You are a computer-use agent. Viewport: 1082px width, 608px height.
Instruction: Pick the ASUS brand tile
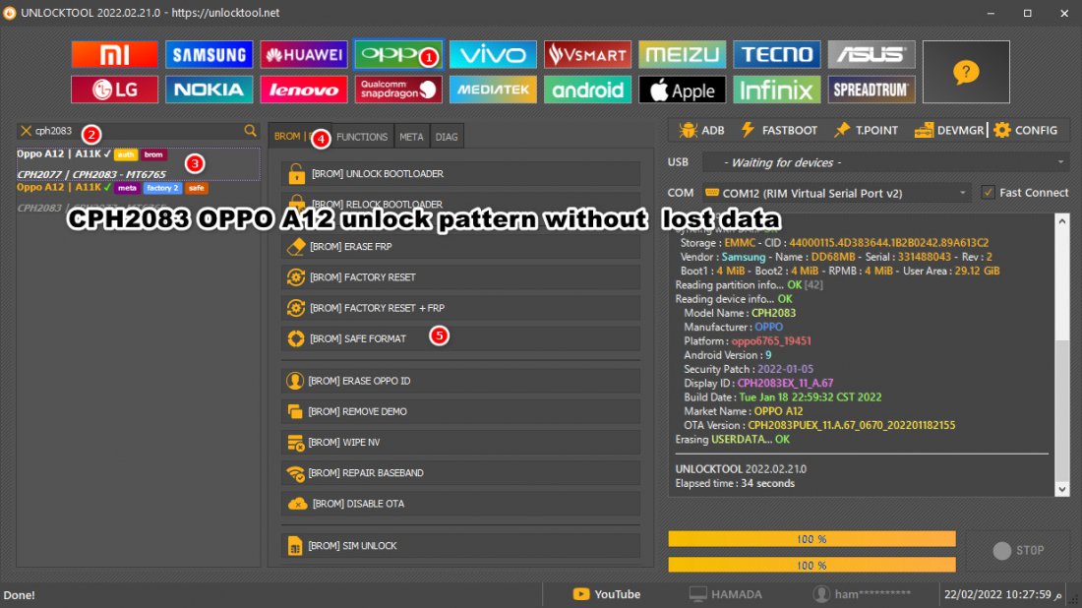[871, 54]
